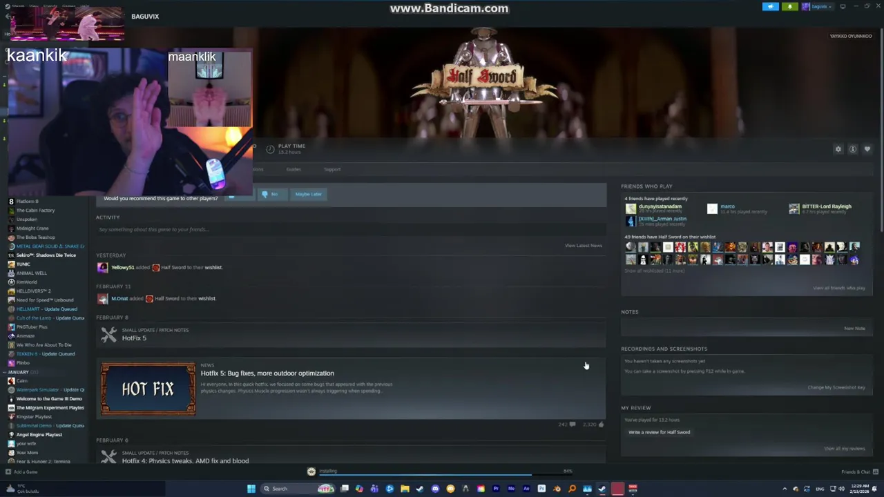
Task: Open Hotfix 5 Bug fixes news title
Action: coord(267,373)
